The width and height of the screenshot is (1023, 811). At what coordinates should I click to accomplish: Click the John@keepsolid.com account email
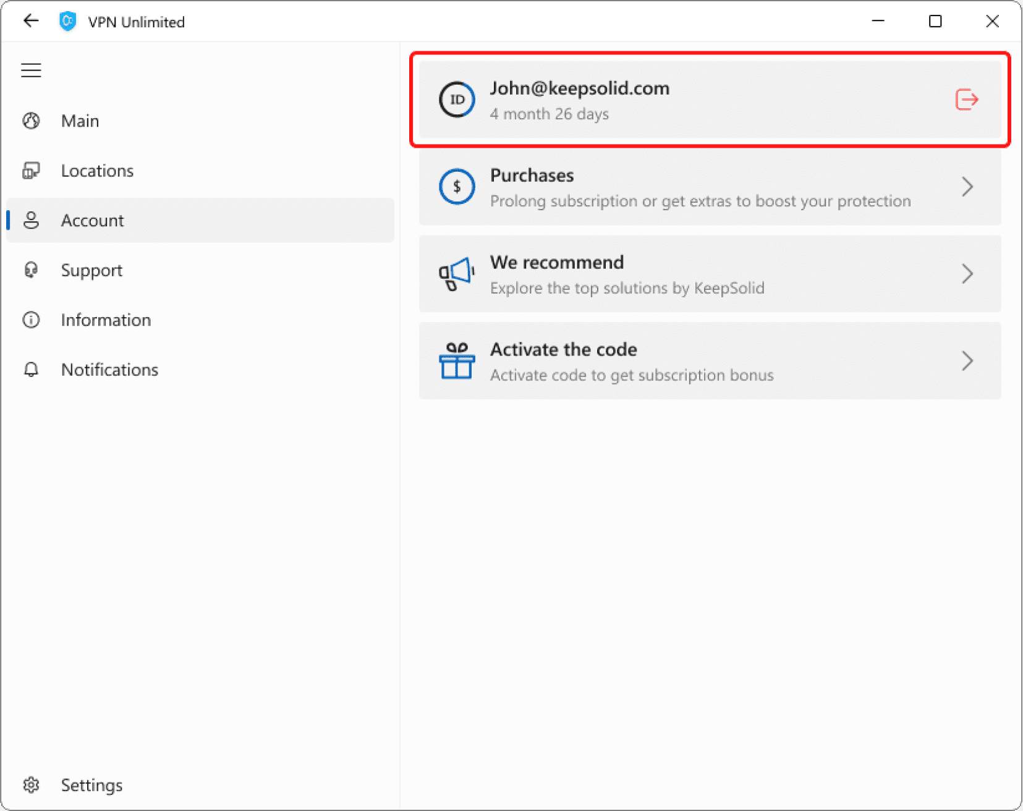point(579,88)
